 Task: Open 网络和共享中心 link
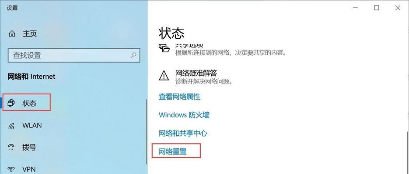[183, 133]
